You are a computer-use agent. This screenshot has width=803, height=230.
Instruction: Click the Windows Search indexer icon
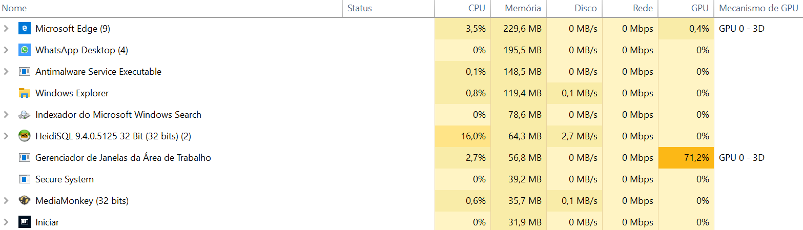(24, 115)
